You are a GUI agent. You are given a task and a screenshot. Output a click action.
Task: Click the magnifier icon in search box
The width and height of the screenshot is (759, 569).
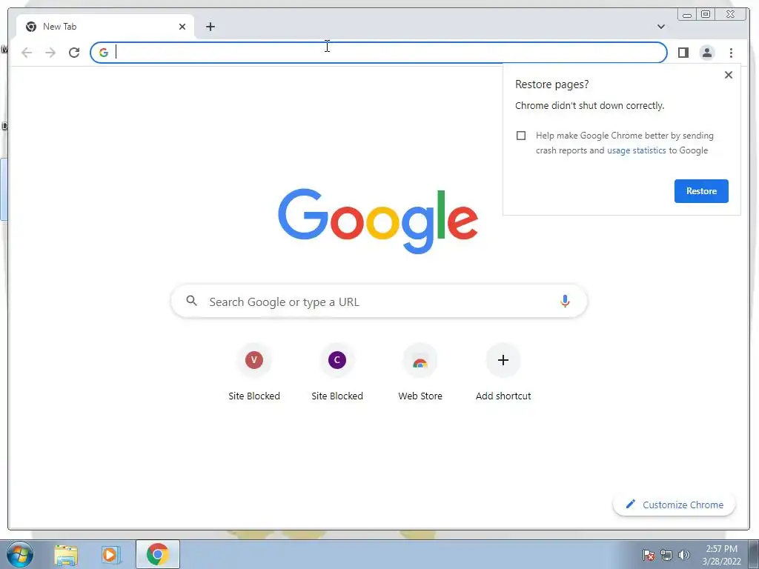[192, 301]
